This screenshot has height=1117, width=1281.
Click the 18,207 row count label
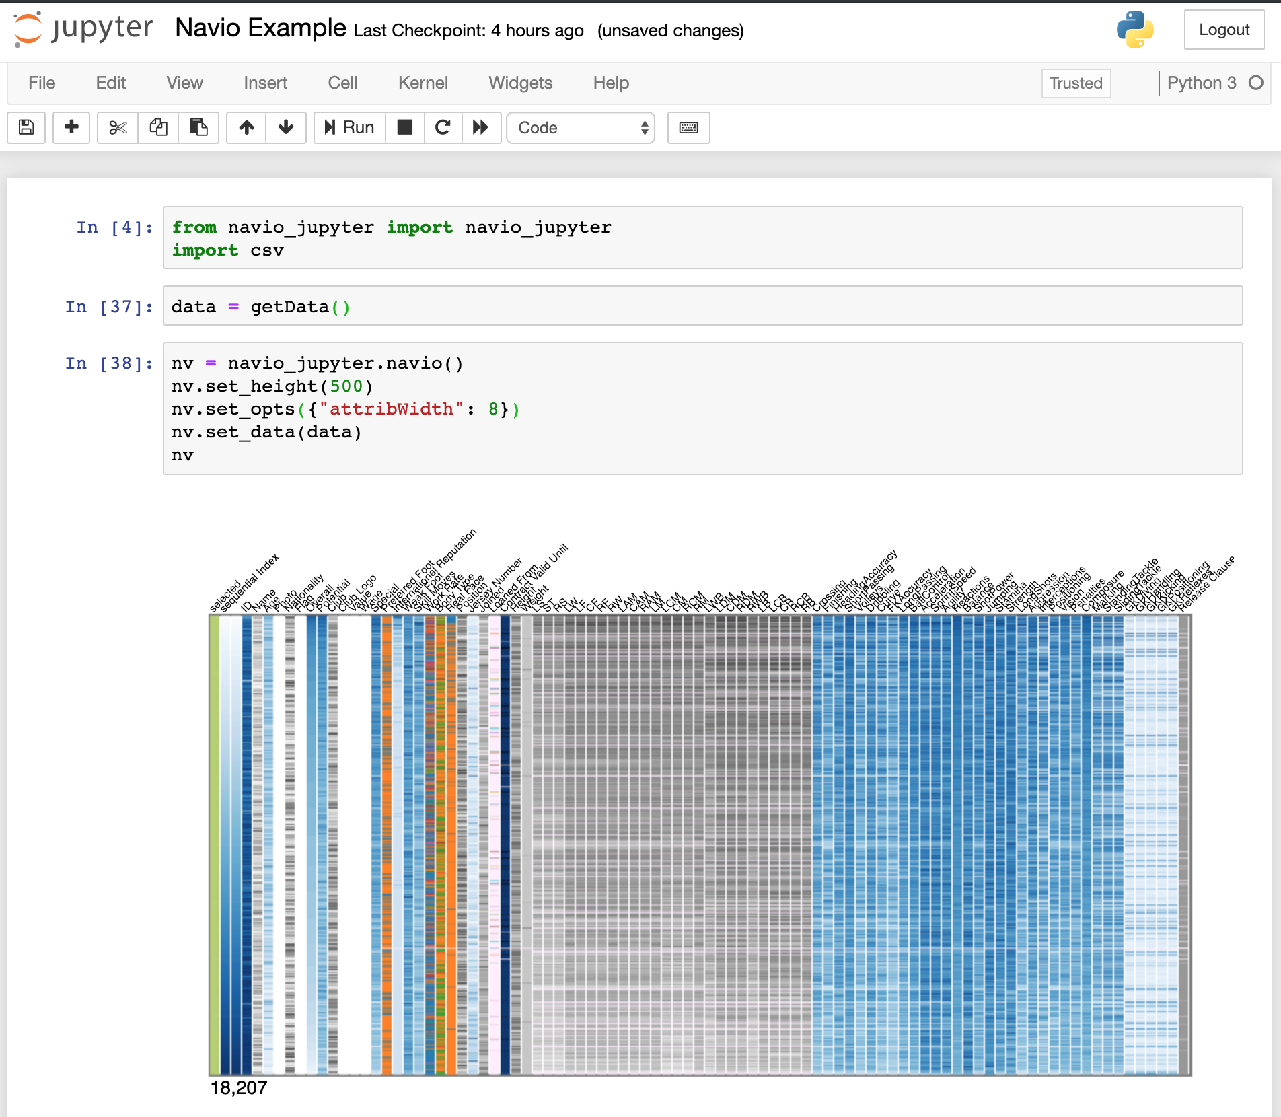click(239, 1088)
